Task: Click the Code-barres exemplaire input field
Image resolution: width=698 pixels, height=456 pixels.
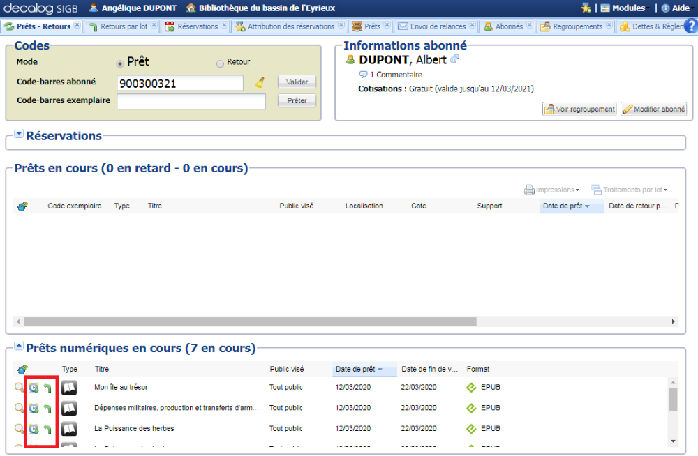Action: [x=191, y=102]
